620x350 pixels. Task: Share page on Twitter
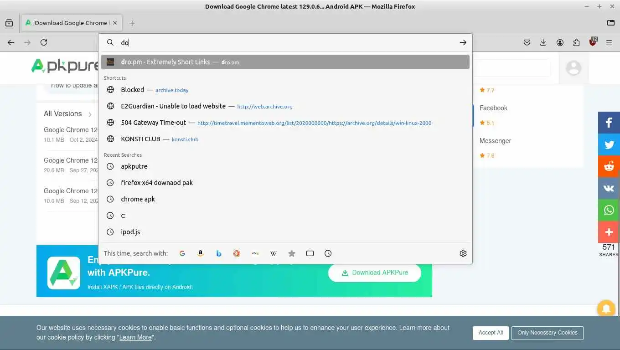coord(609,144)
